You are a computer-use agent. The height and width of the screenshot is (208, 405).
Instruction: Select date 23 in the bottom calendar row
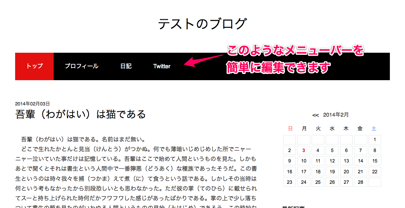coord(290,182)
